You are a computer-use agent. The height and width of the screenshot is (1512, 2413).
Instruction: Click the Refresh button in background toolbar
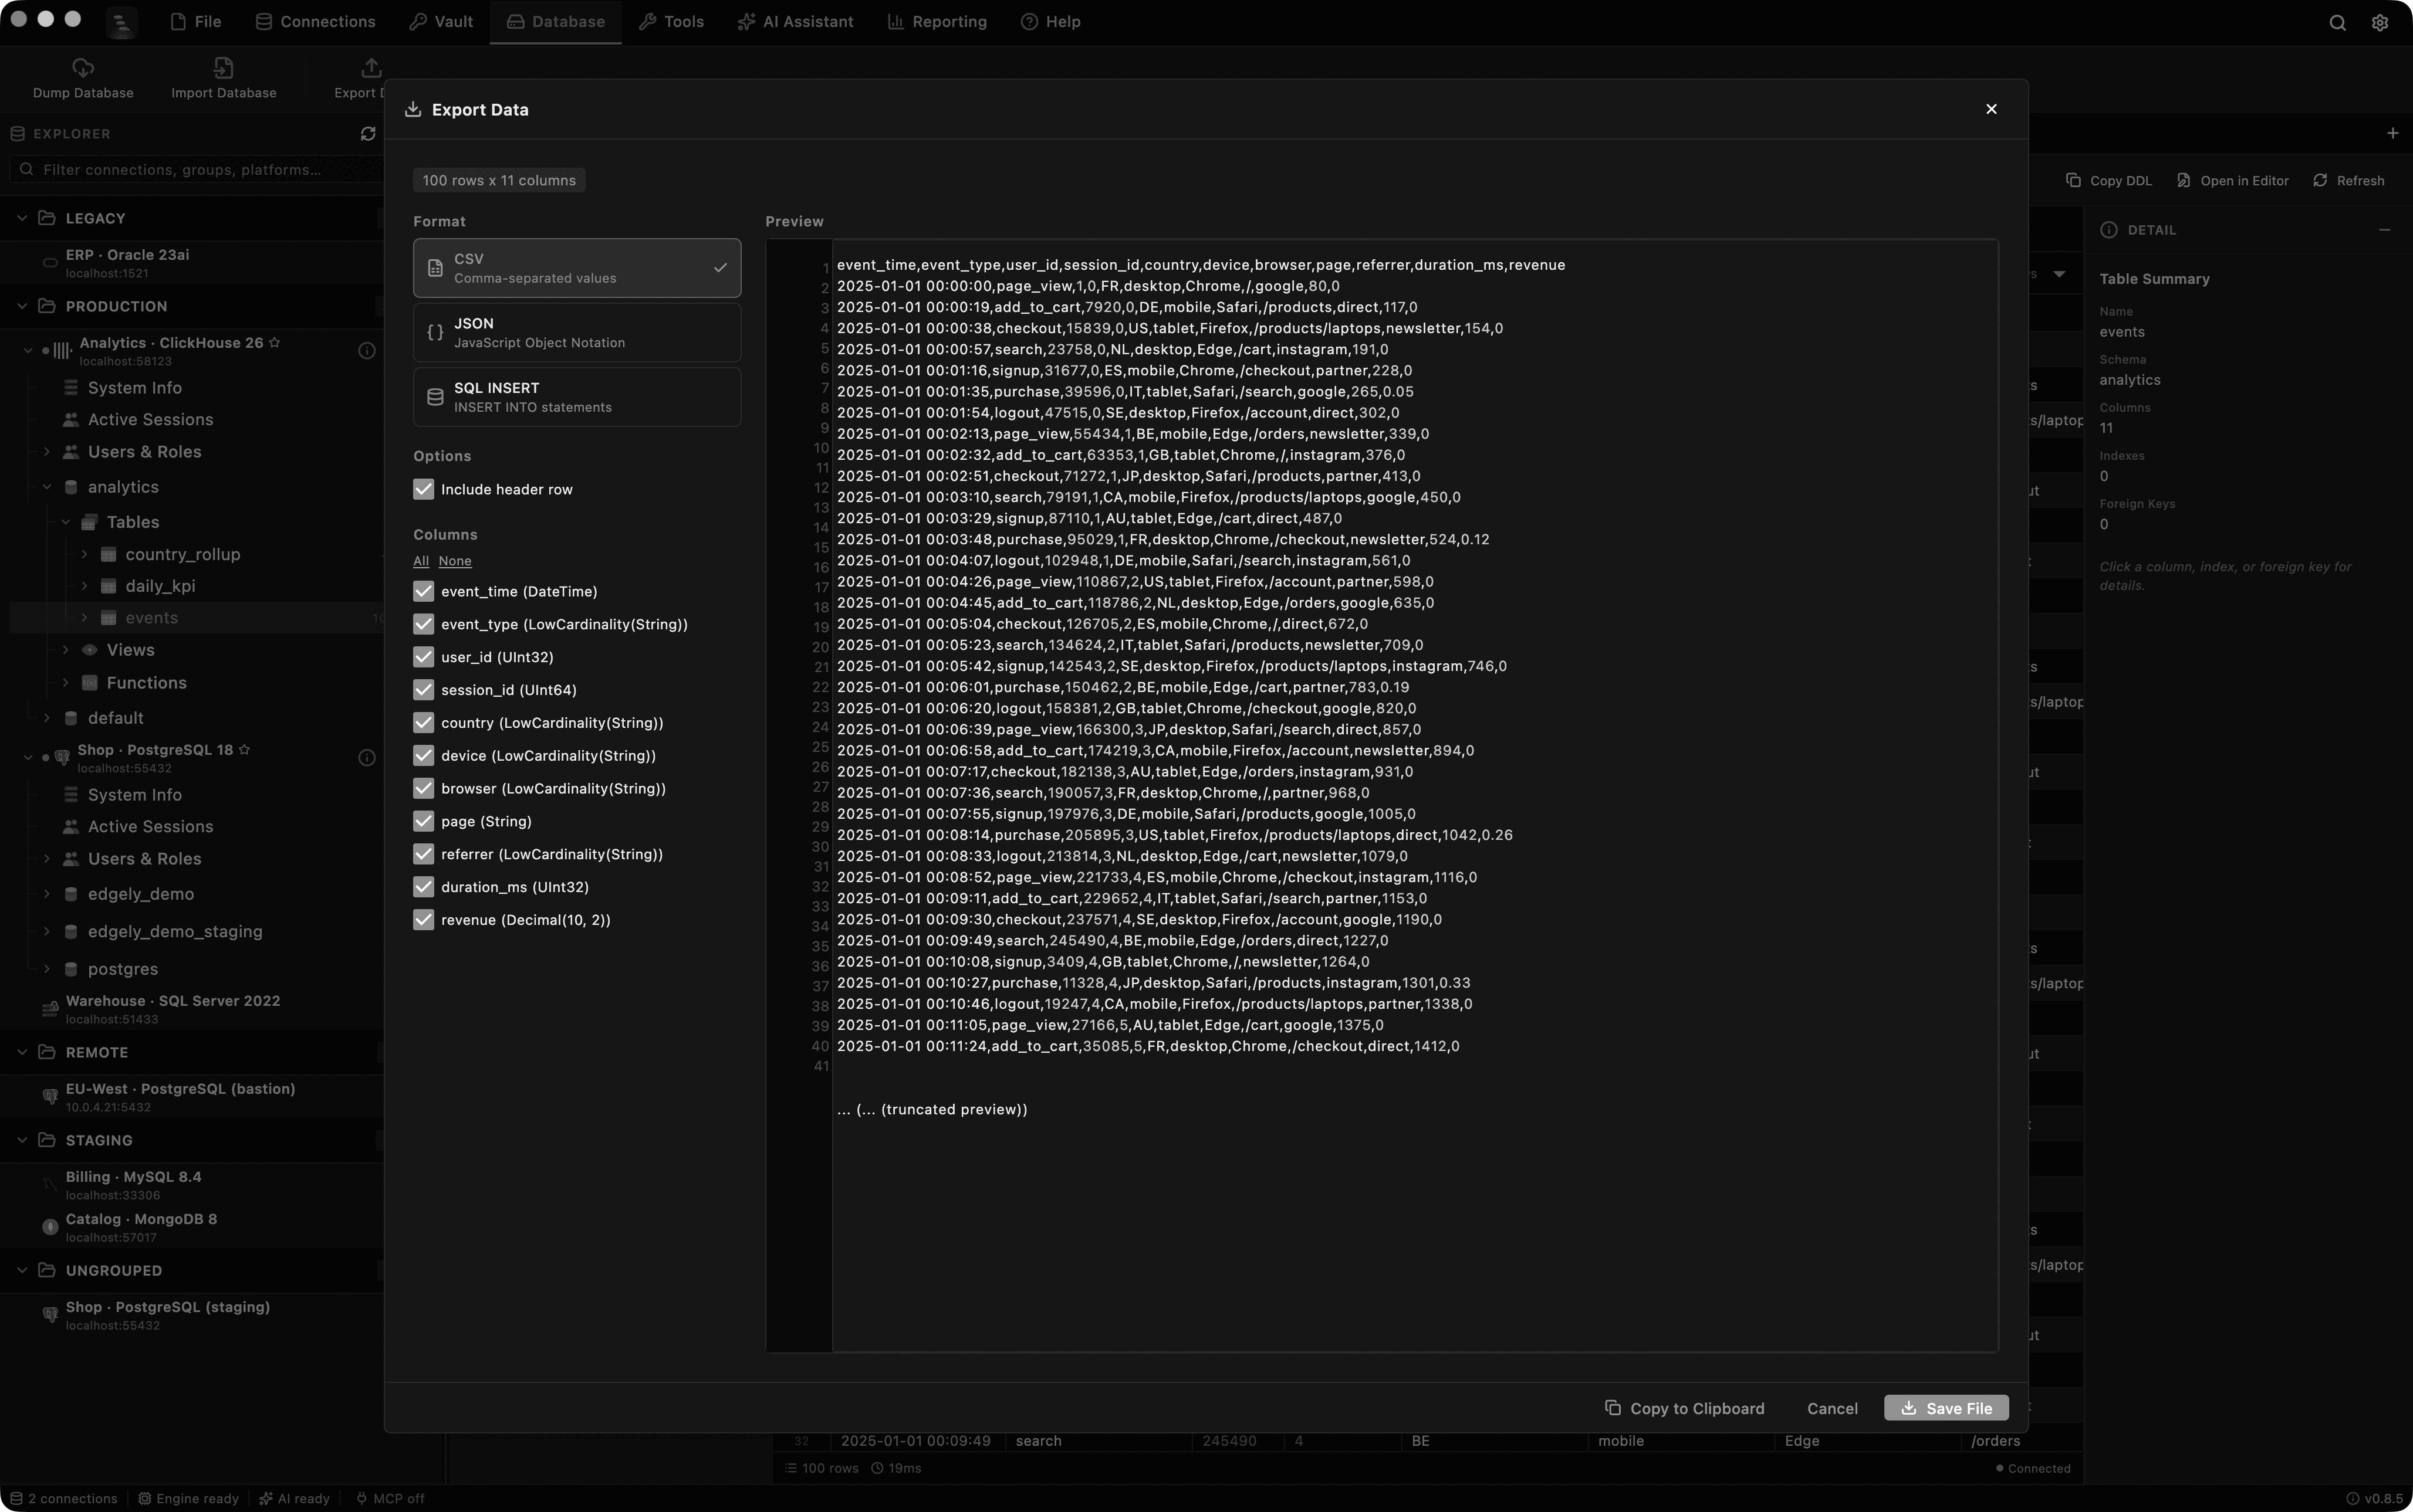click(x=2348, y=181)
